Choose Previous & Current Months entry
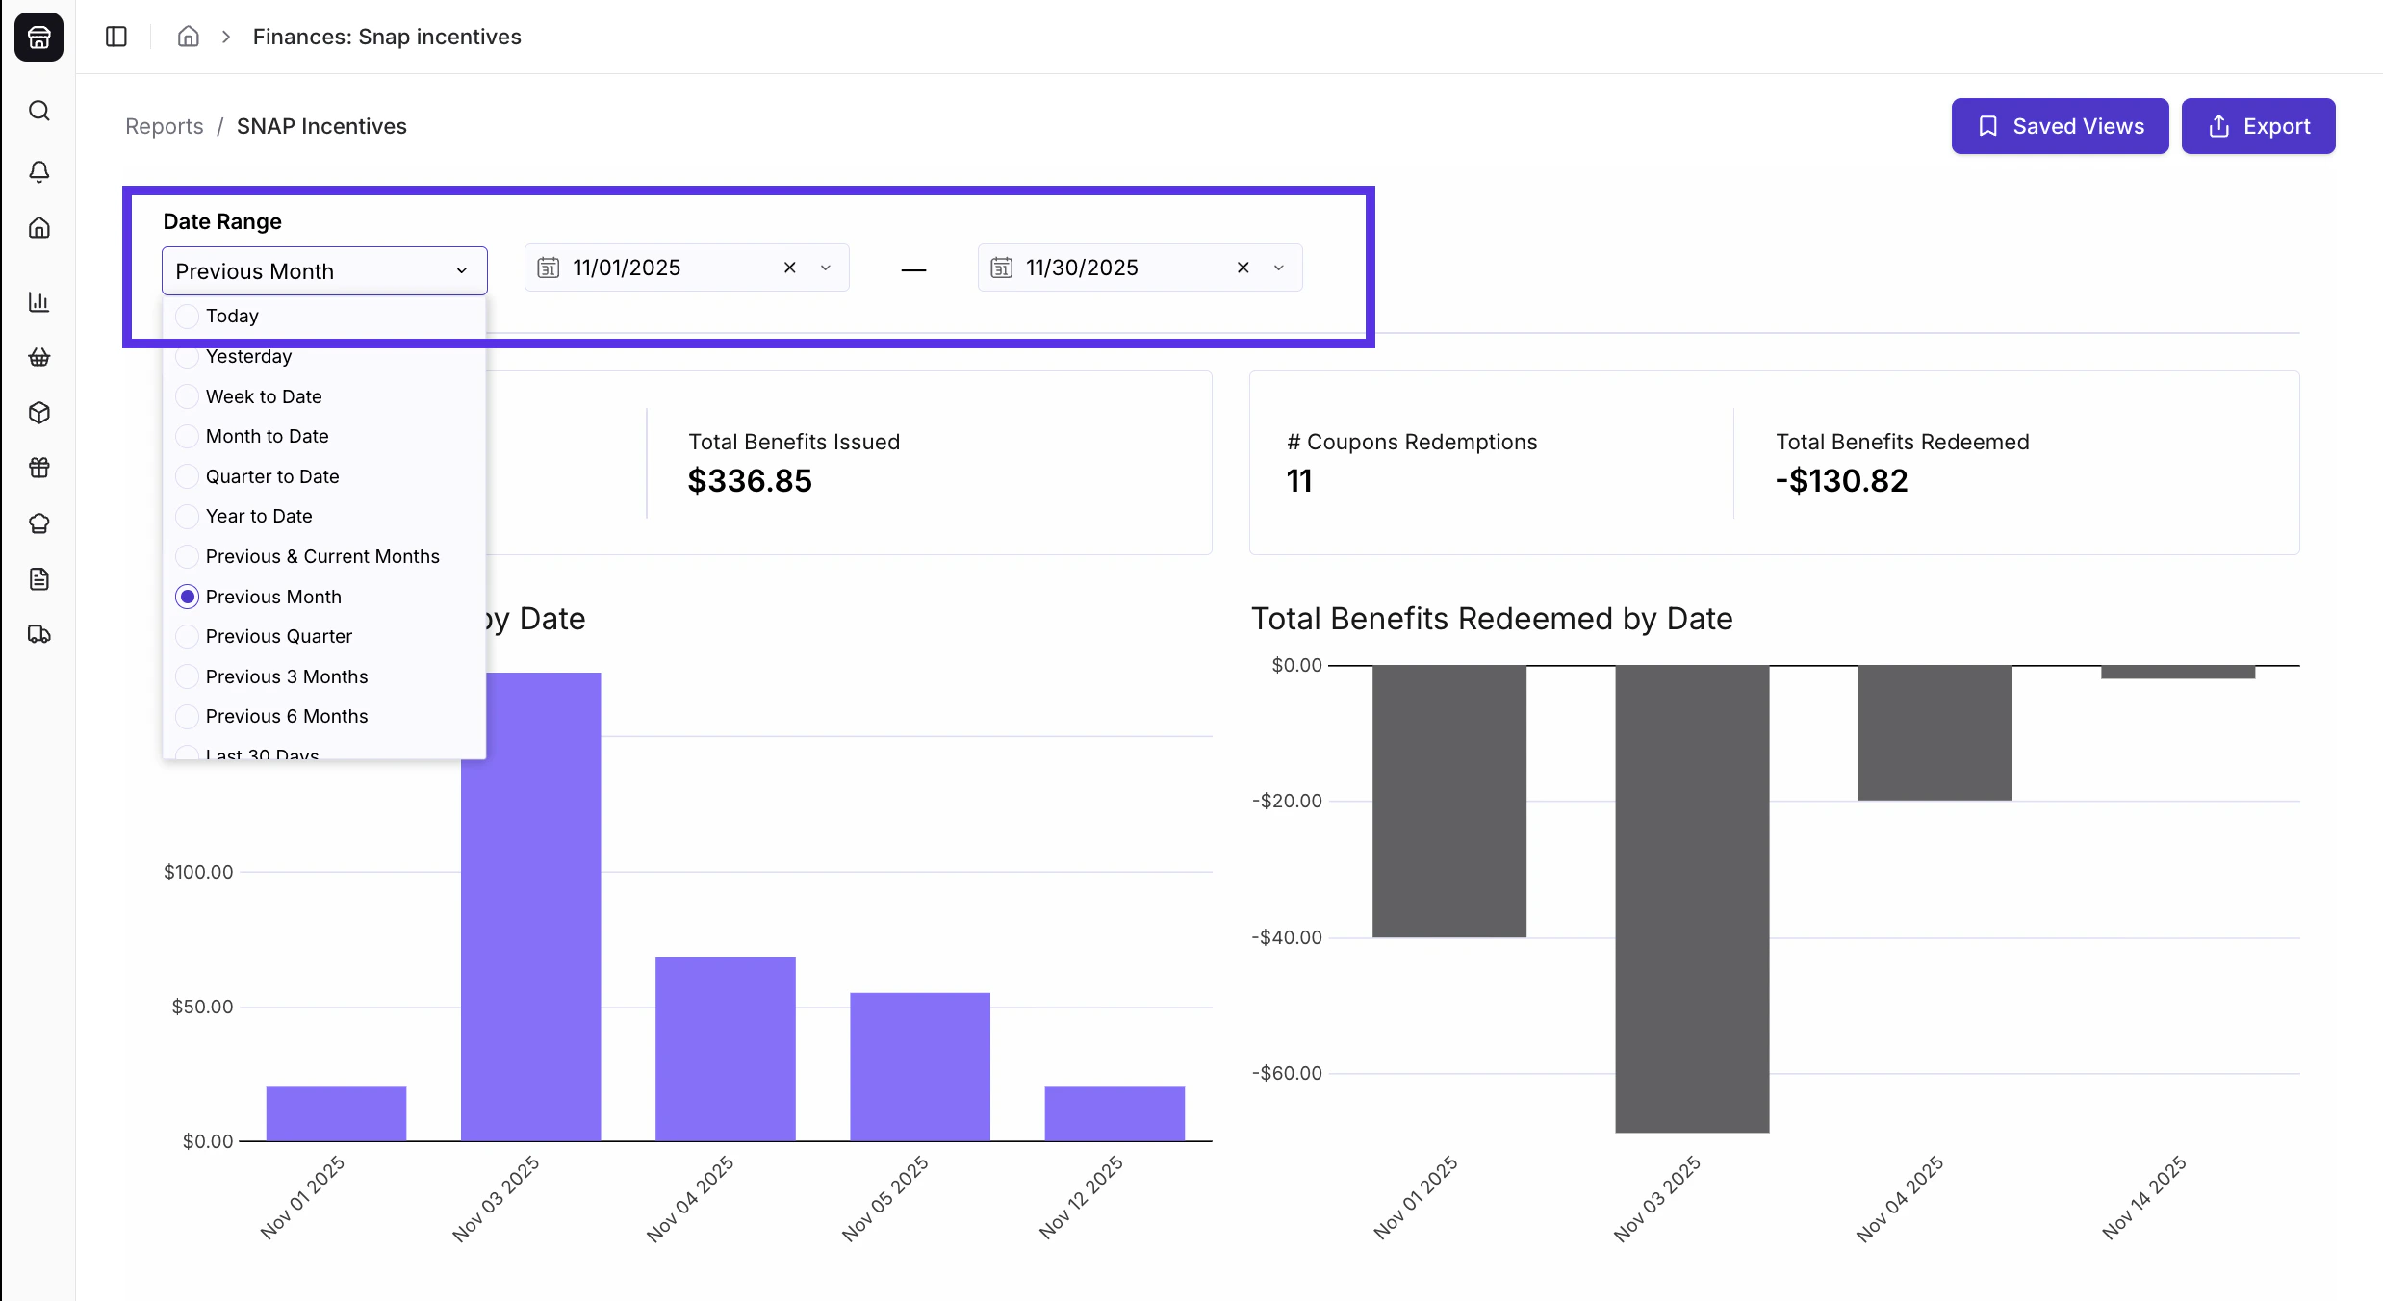The image size is (2383, 1301). [322, 556]
